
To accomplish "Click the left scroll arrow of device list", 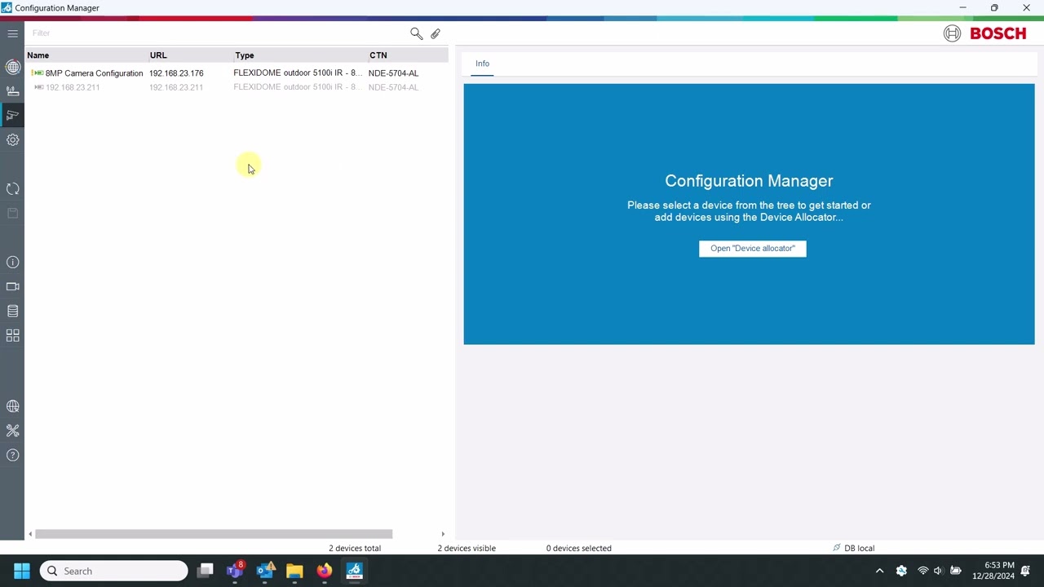I will coord(30,534).
